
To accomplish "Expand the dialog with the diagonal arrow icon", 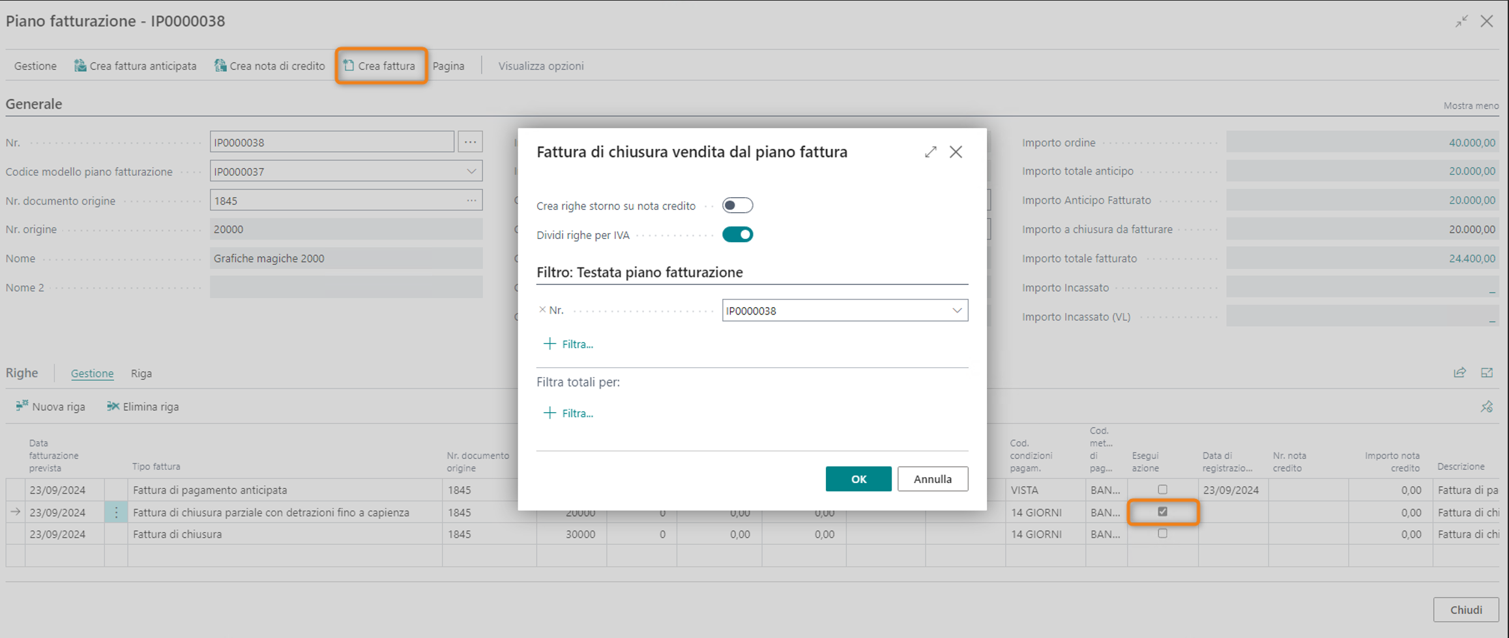I will coord(930,152).
